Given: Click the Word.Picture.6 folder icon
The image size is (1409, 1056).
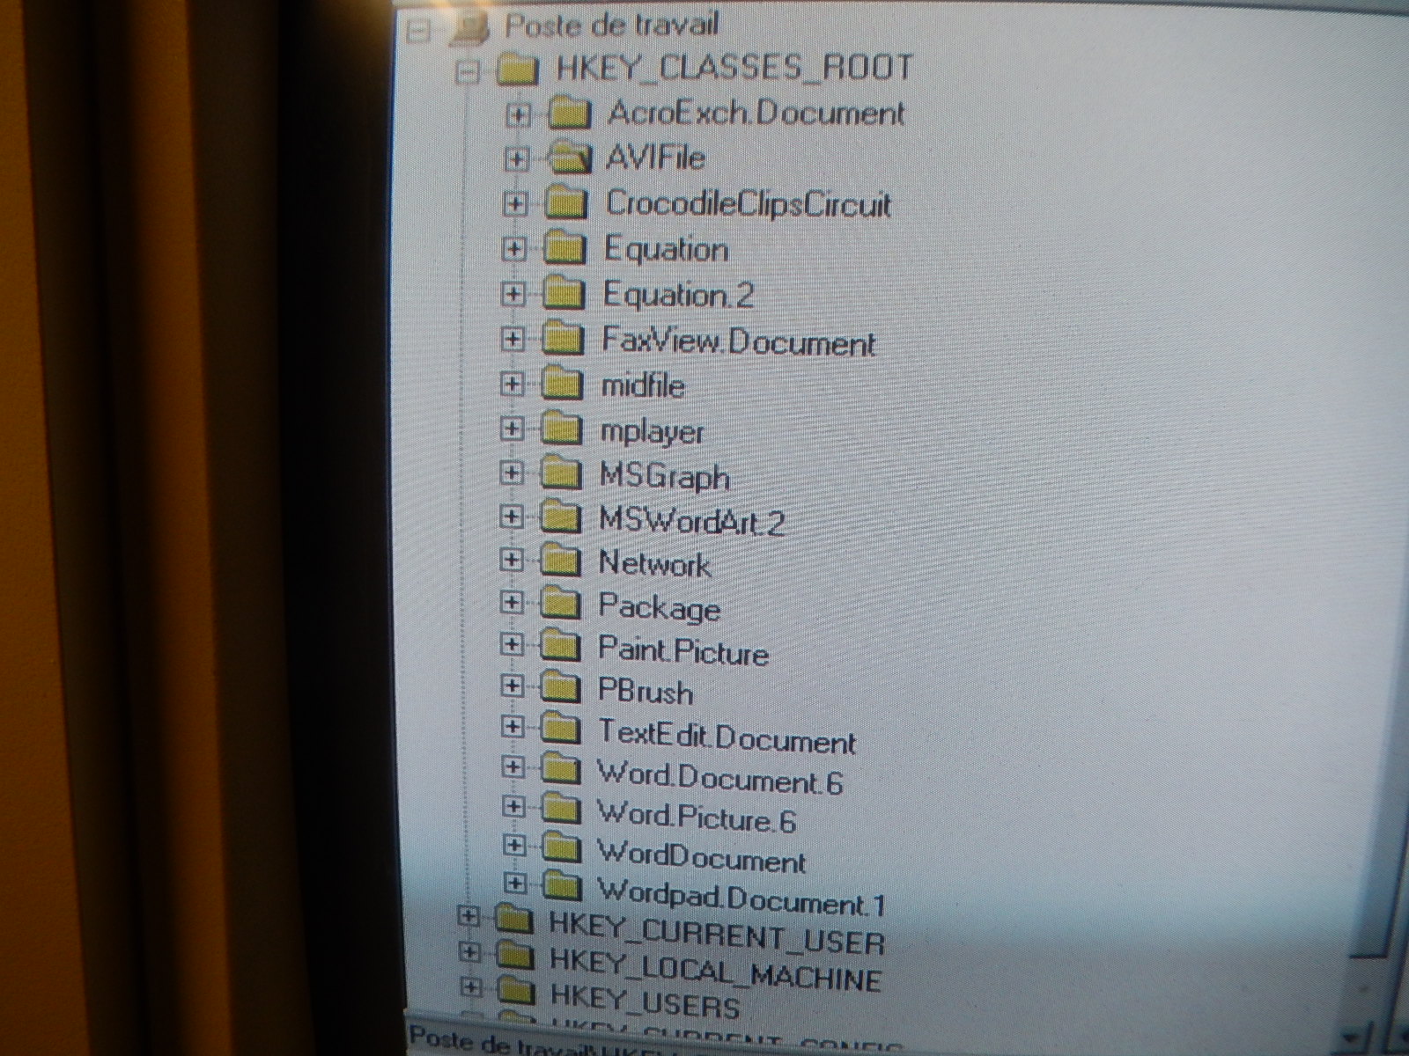Looking at the screenshot, I should pyautogui.click(x=561, y=808).
